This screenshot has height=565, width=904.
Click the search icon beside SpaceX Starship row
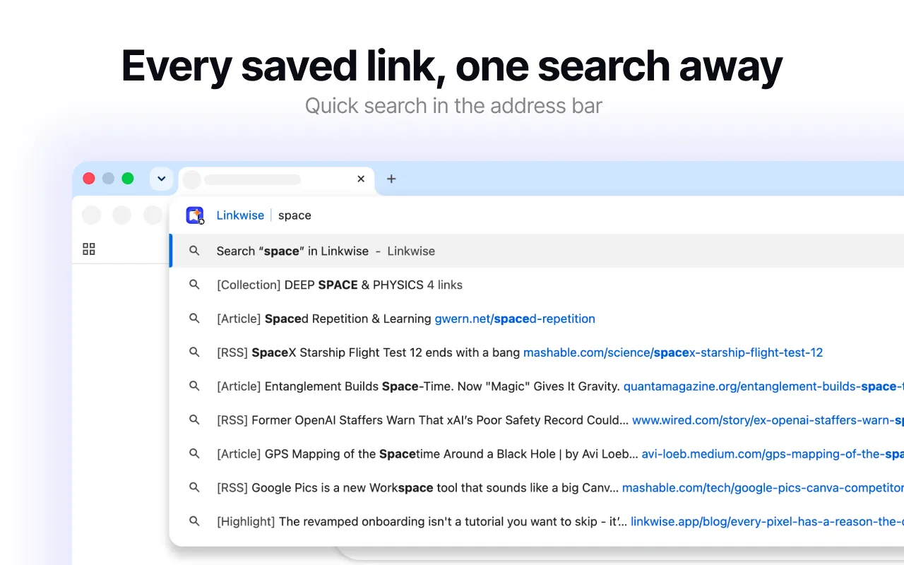pyautogui.click(x=194, y=352)
